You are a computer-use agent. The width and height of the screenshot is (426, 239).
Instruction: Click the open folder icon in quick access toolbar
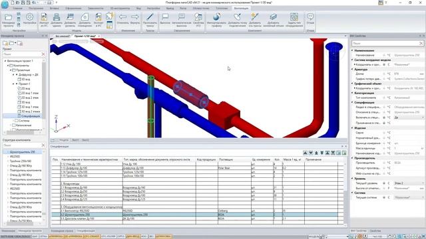17,3
